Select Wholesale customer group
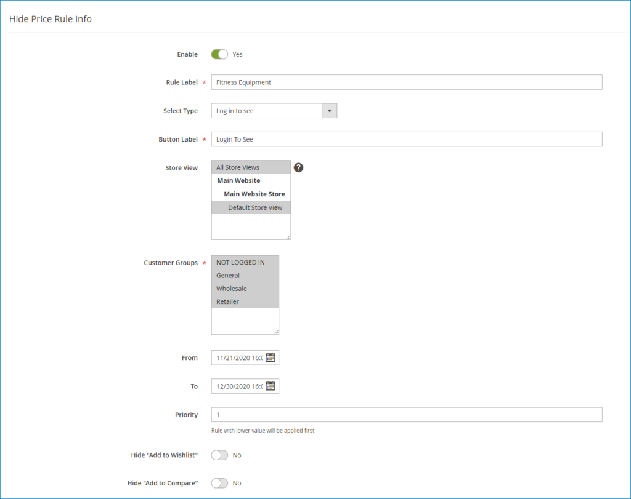 245,289
